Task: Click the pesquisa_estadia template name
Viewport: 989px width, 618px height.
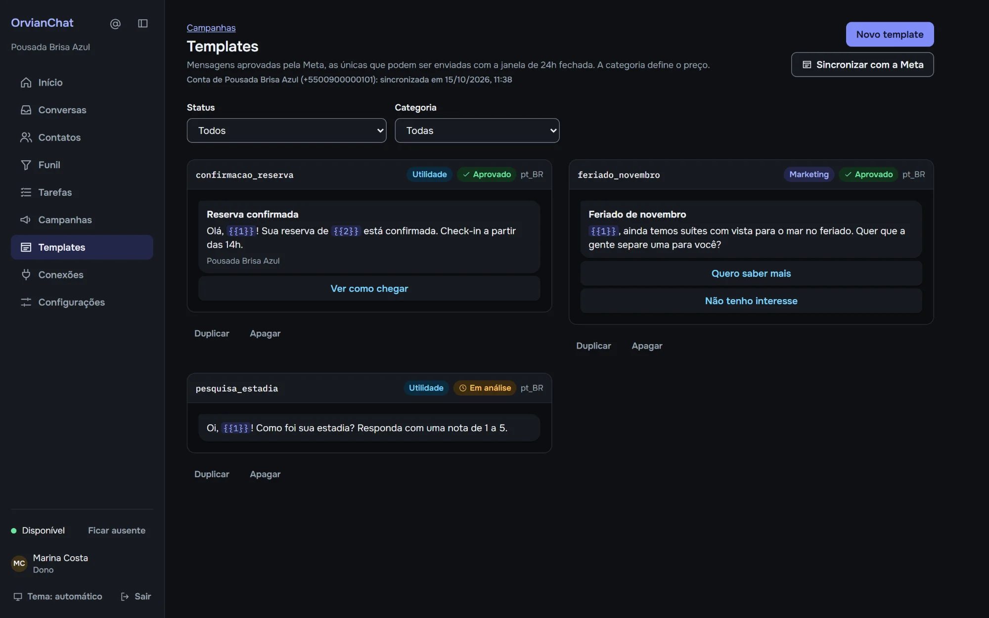Action: point(236,389)
